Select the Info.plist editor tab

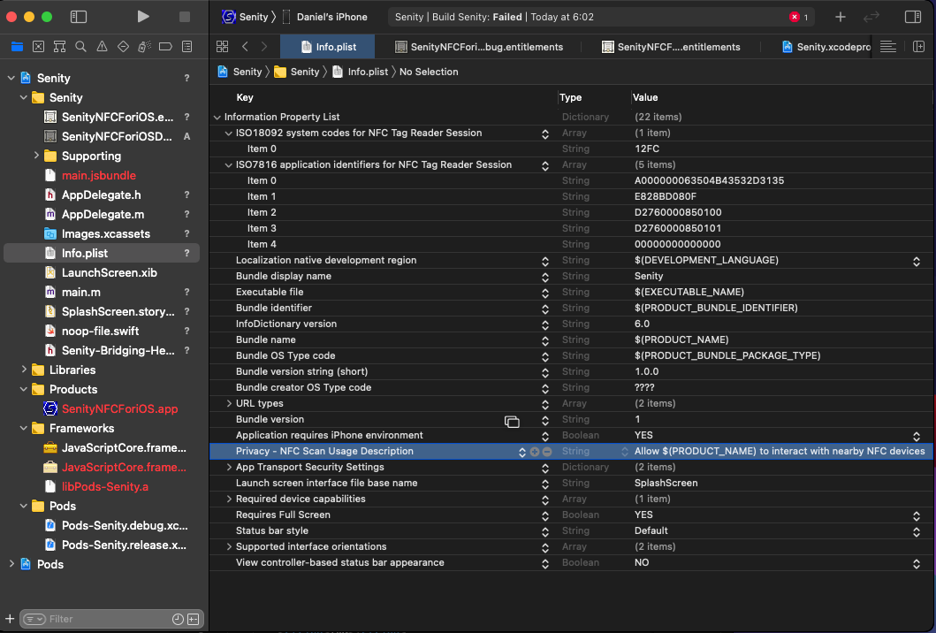[327, 47]
